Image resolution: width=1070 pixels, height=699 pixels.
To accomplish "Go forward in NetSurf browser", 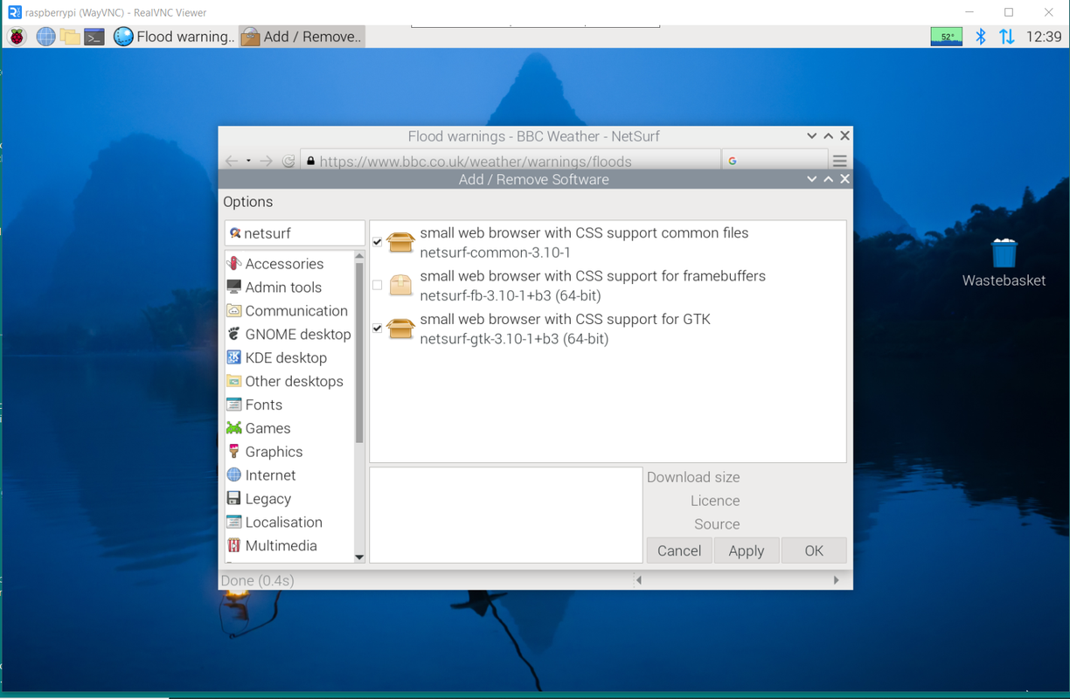I will coord(266,161).
